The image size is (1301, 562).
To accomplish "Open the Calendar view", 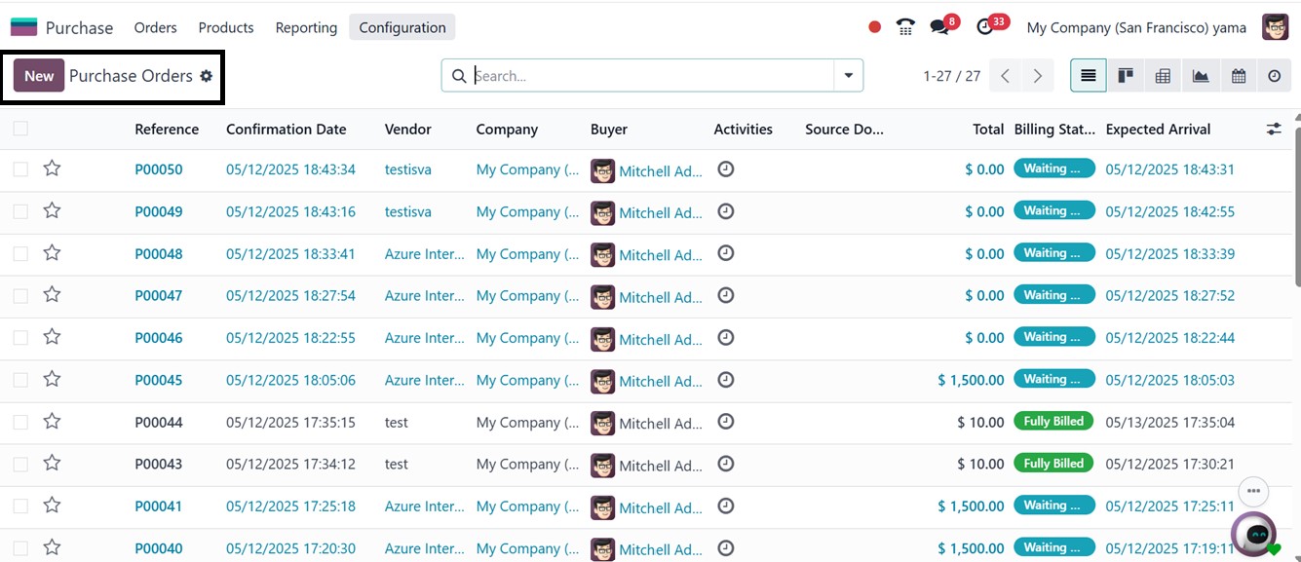I will coord(1238,76).
